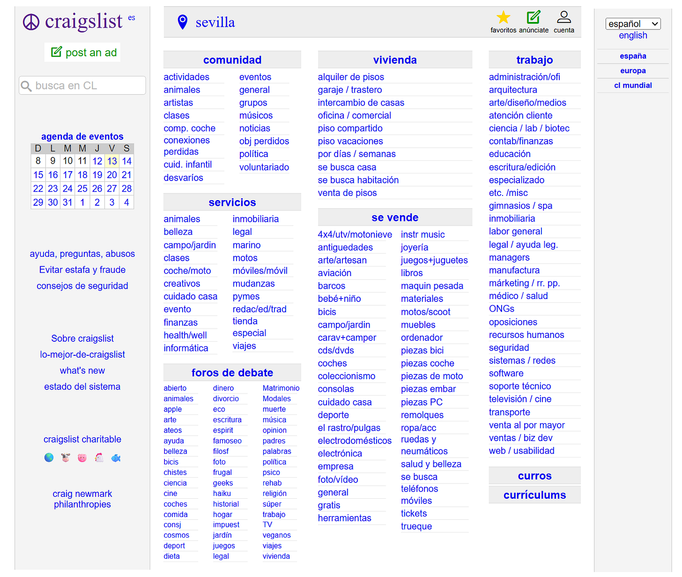This screenshot has width=682, height=577.
Task: Open the 'foros de debate' header
Action: 232,373
